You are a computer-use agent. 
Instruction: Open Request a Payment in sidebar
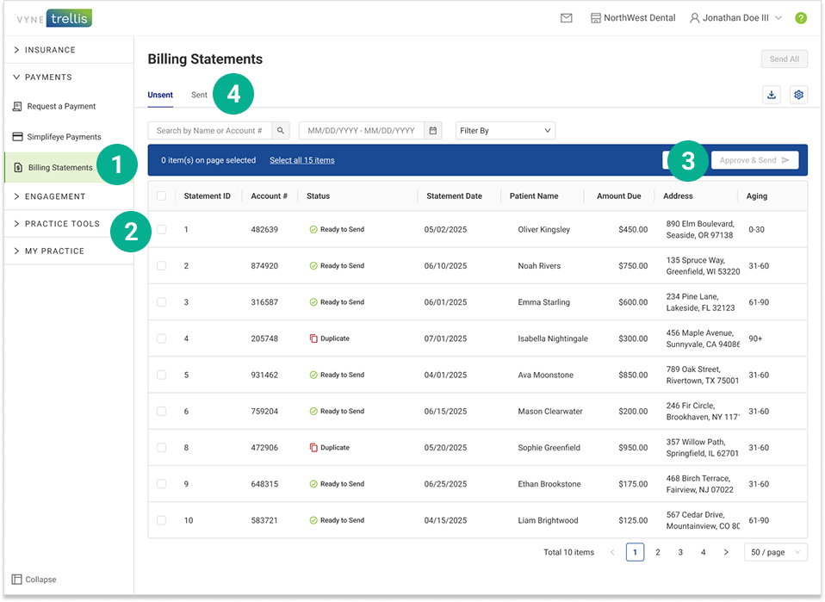tap(60, 107)
